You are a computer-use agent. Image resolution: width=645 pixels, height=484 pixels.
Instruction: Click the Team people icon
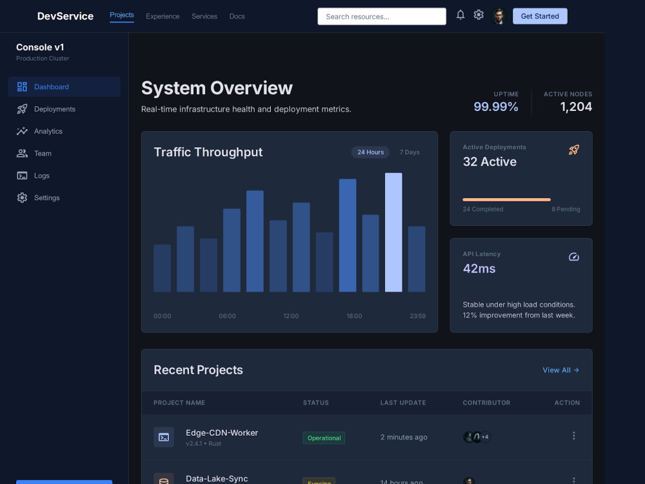tap(22, 153)
